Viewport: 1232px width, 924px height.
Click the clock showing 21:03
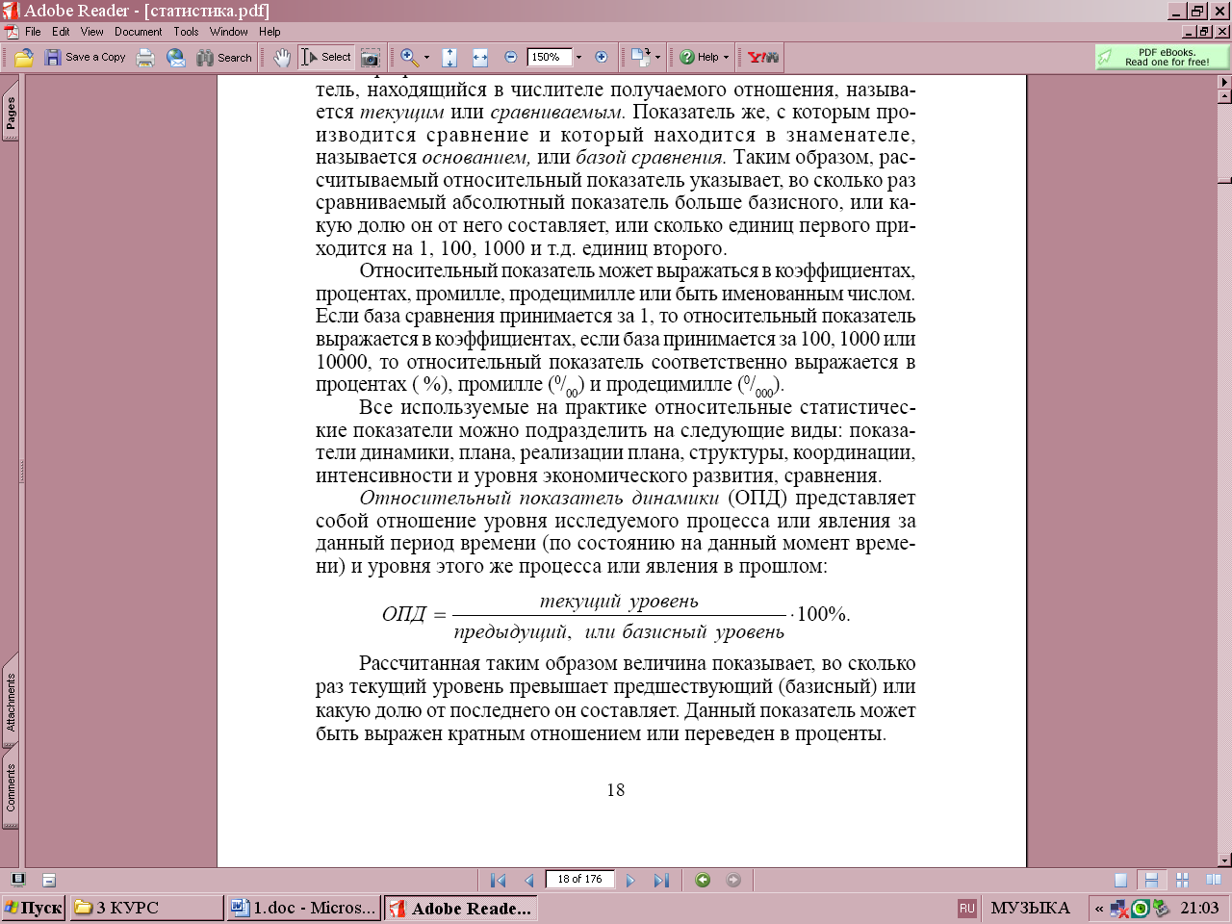point(1199,908)
